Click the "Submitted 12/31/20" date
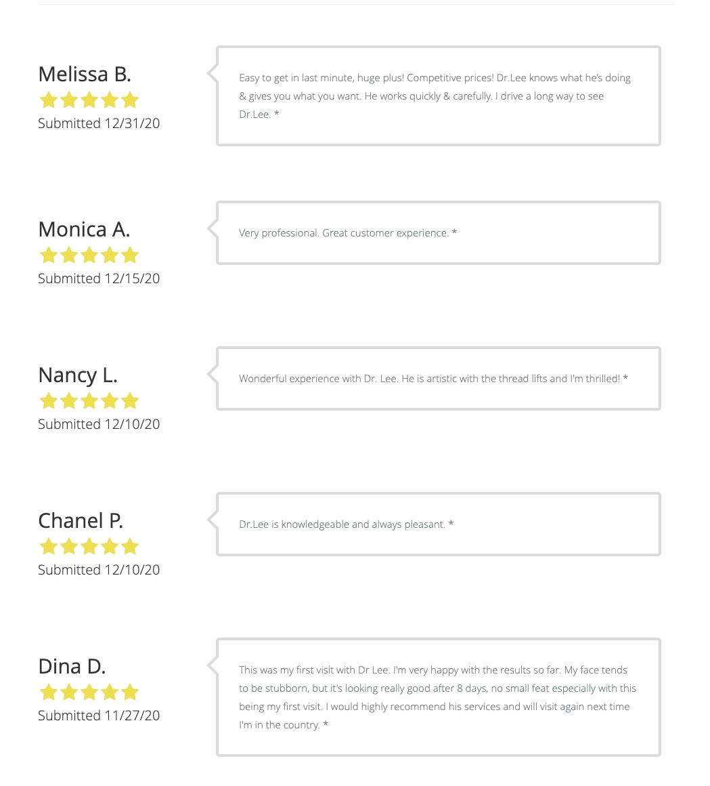This screenshot has height=786, width=710. (x=99, y=123)
